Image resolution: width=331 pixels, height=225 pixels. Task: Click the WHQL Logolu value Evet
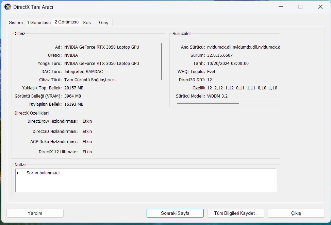(211, 72)
